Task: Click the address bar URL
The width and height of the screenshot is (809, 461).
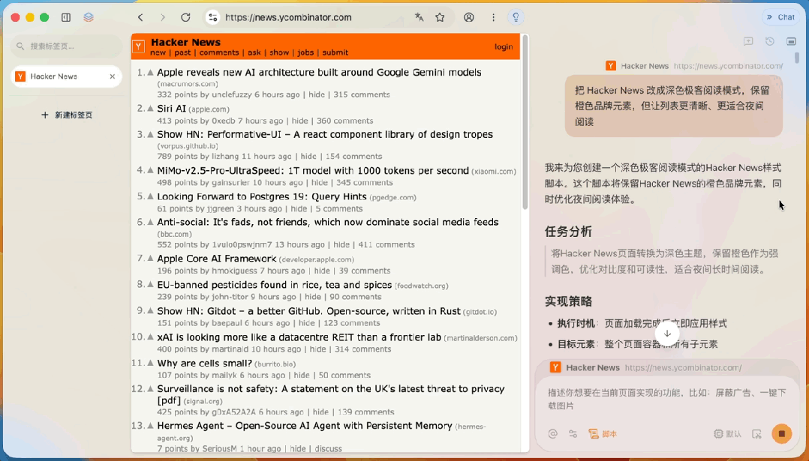Action: [x=288, y=17]
